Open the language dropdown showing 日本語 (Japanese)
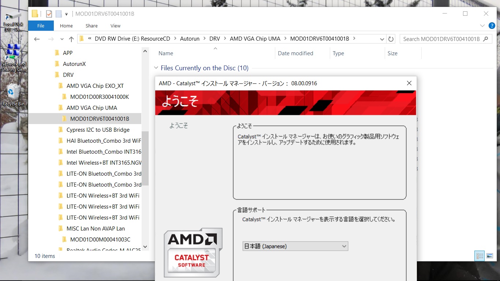The width and height of the screenshot is (500, 281). [295, 246]
